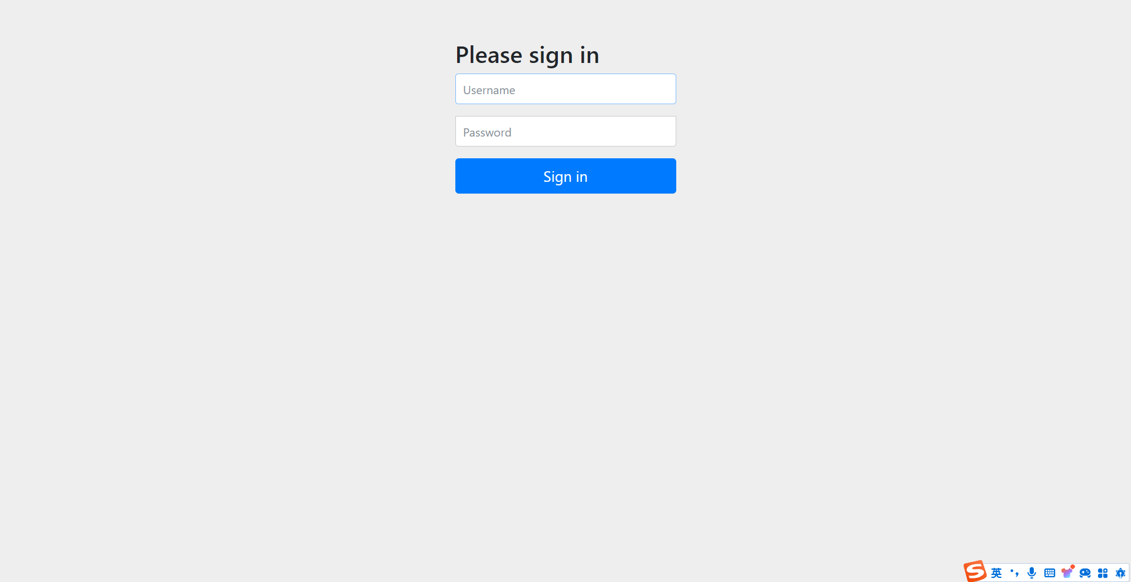
Task: Open the orange Sogou input method logo
Action: point(975,571)
